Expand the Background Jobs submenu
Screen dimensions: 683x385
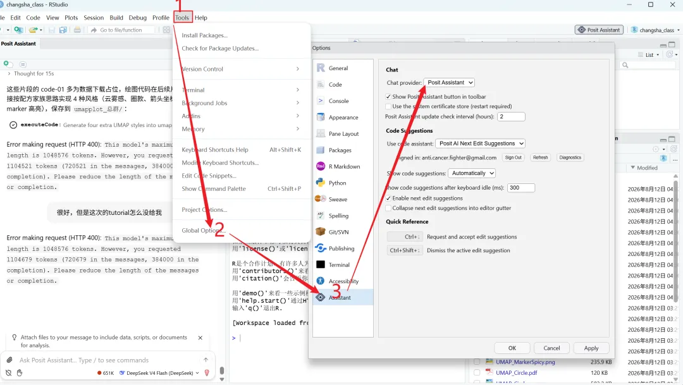[241, 103]
